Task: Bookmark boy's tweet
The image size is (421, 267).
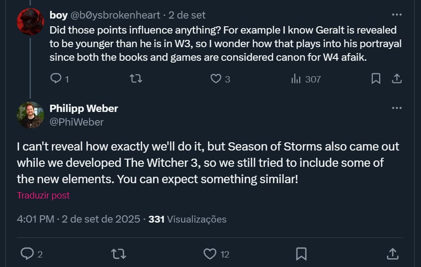Action: click(x=376, y=78)
